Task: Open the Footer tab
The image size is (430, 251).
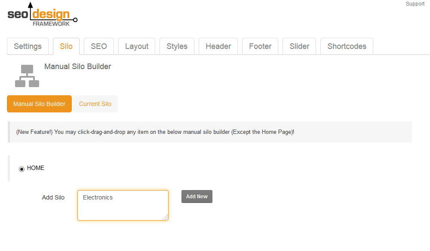Action: pyautogui.click(x=260, y=46)
